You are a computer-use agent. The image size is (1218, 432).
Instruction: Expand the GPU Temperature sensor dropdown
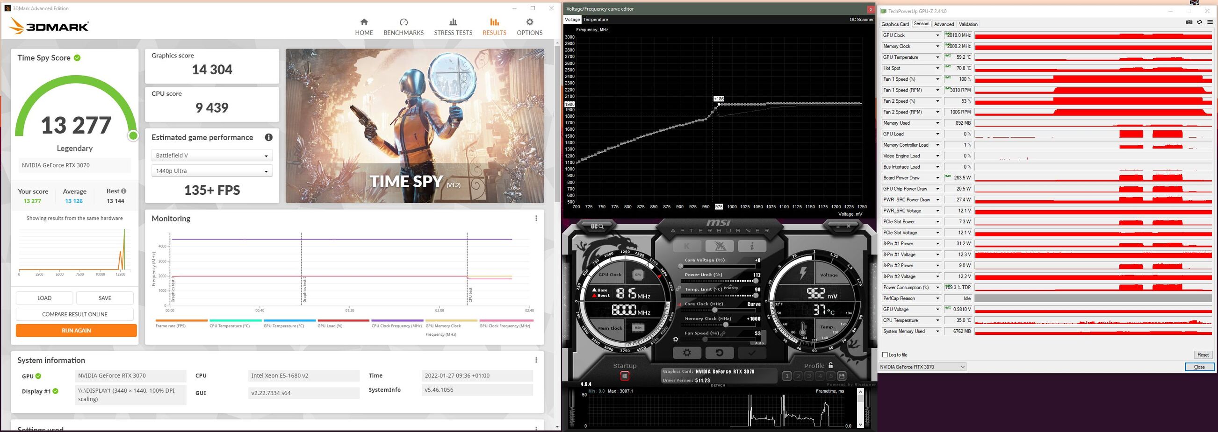click(x=937, y=57)
